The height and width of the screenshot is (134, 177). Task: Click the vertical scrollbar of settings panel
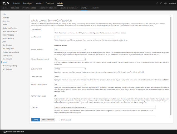tap(171, 66)
